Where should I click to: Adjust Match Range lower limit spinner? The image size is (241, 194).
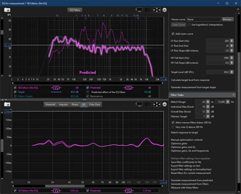tap(208, 102)
